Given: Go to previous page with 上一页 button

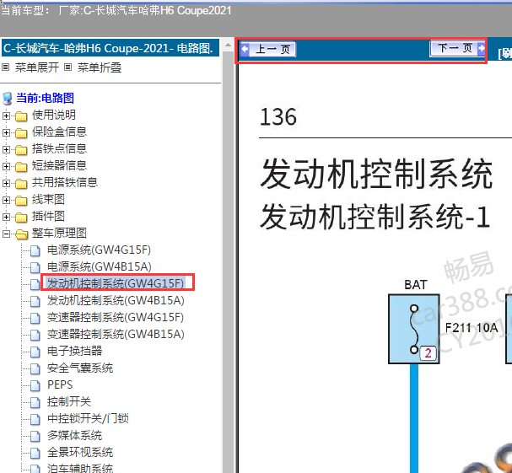Looking at the screenshot, I should (x=268, y=49).
